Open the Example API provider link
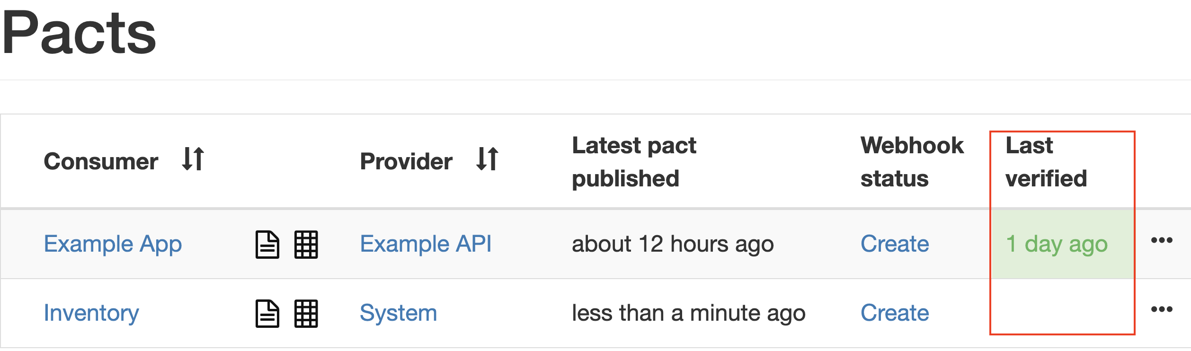The height and width of the screenshot is (351, 1191). 426,244
